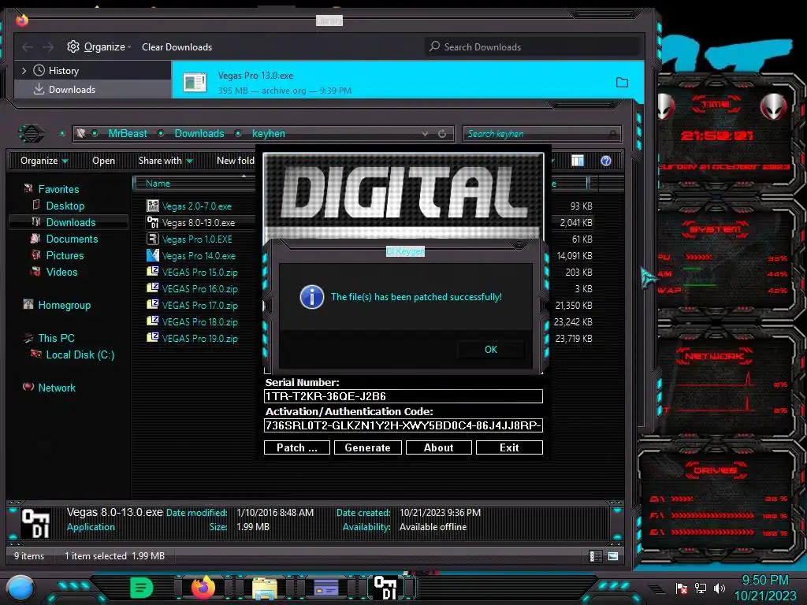The height and width of the screenshot is (605, 807).
Task: Select History in Library sidebar
Action: [x=63, y=70]
